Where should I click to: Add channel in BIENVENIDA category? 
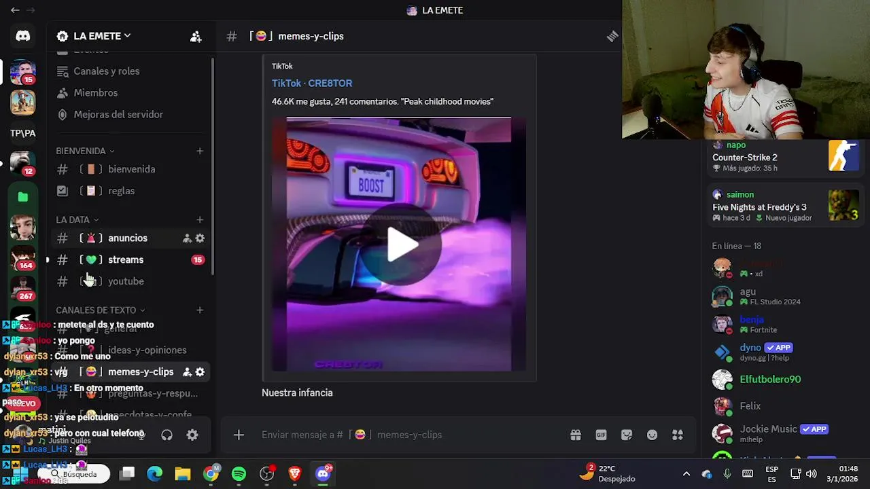[200, 151]
